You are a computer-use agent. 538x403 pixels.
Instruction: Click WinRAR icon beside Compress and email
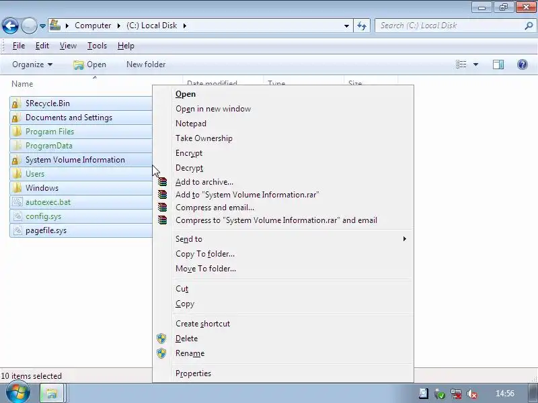(x=162, y=208)
